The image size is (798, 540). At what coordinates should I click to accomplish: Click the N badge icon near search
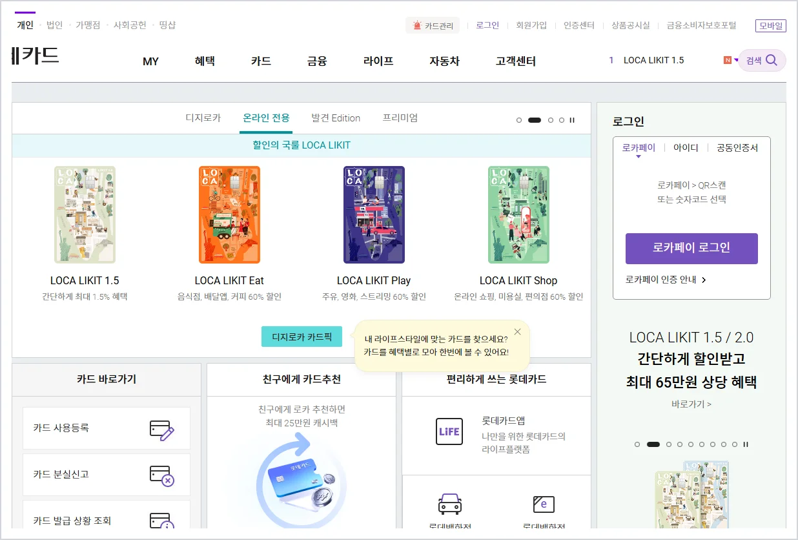[728, 60]
